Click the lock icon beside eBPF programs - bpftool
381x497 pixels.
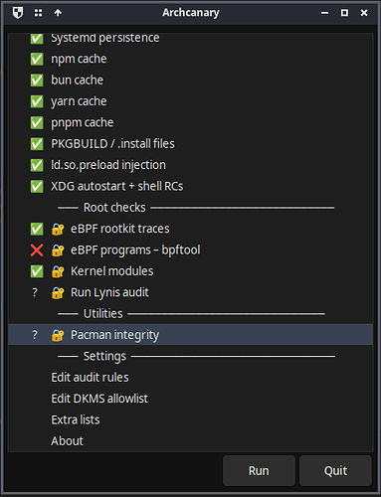[58, 250]
